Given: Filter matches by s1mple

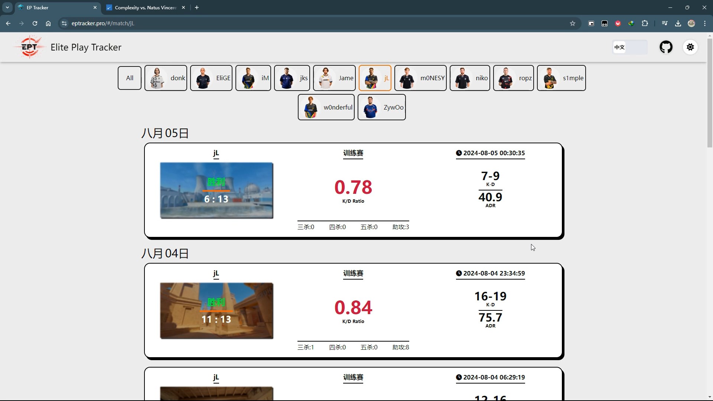Looking at the screenshot, I should 561,78.
